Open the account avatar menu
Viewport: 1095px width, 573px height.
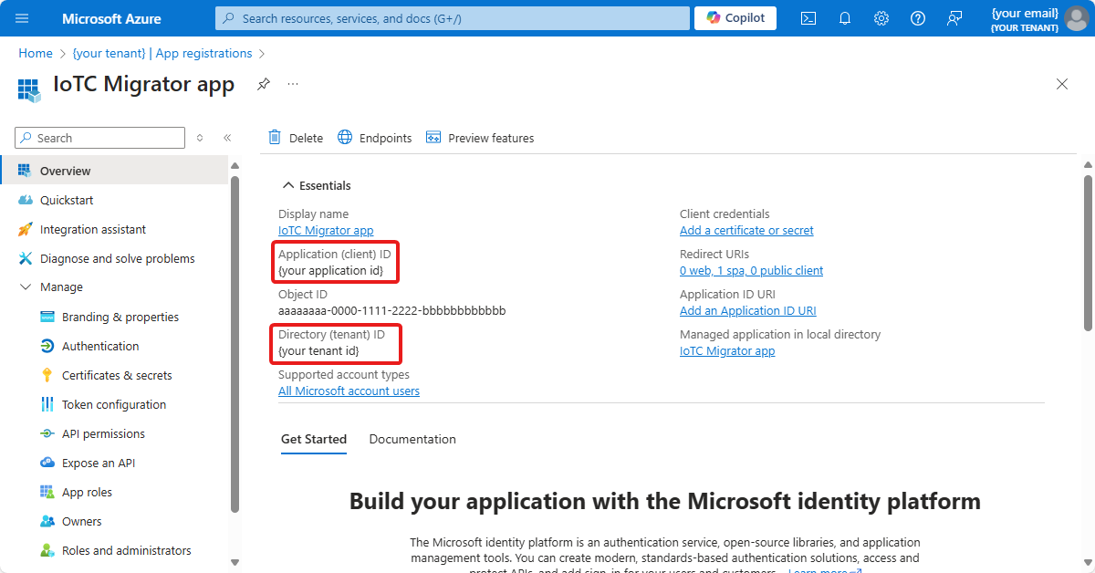point(1077,17)
